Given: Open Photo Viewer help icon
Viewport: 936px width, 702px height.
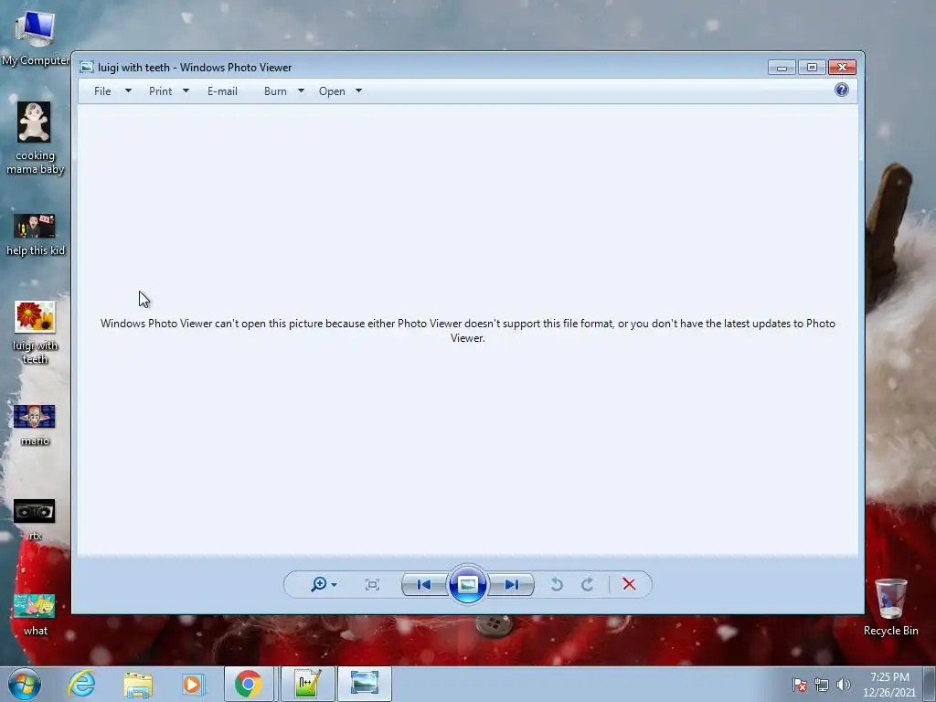Looking at the screenshot, I should click(842, 90).
